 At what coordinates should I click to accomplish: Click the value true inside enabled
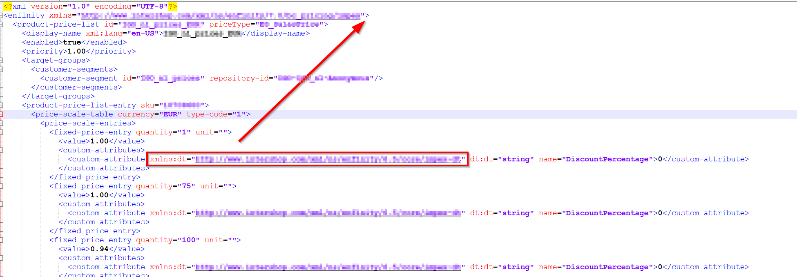pos(72,42)
